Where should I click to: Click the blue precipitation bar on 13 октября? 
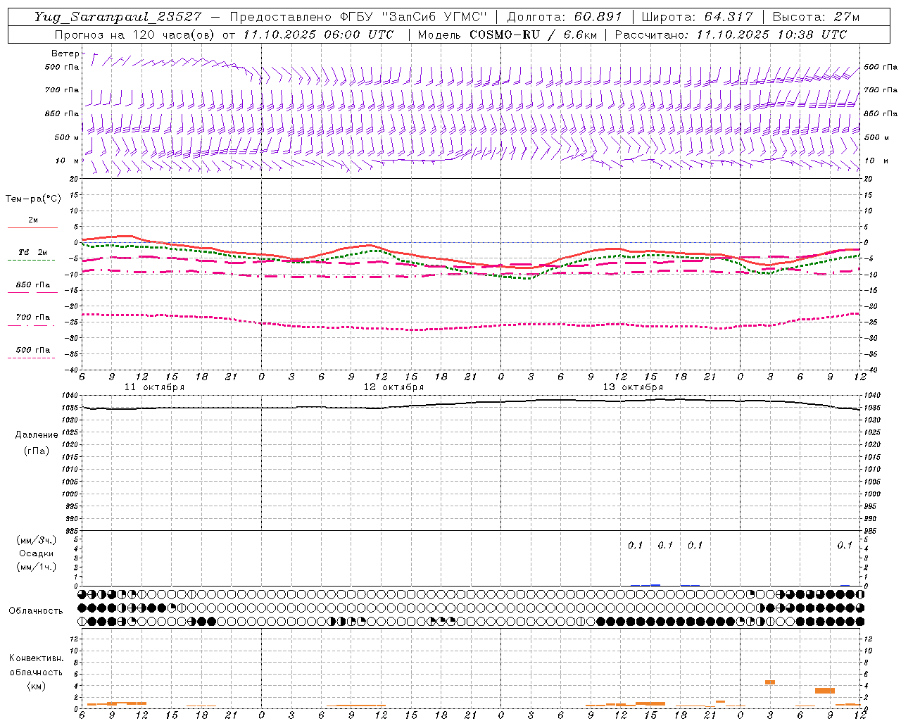pyautogui.click(x=655, y=584)
